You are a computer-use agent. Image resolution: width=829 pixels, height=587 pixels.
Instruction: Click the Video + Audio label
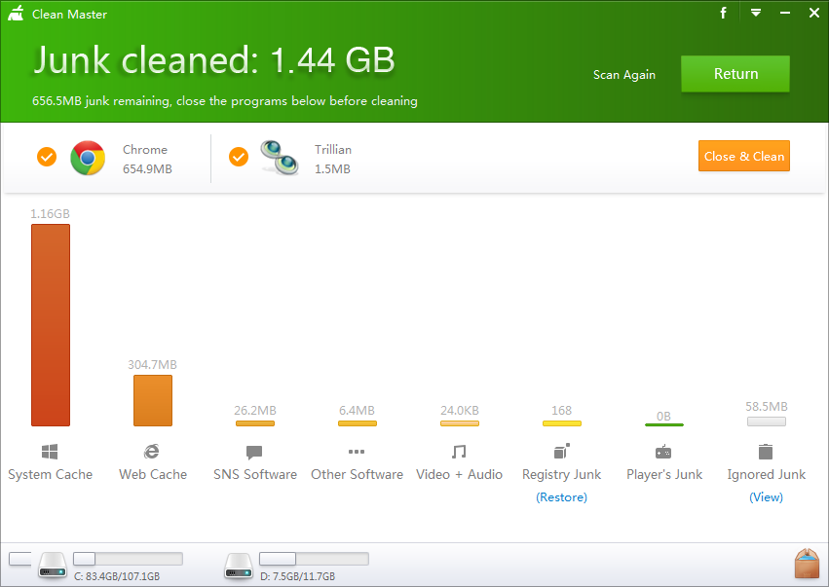tap(459, 474)
